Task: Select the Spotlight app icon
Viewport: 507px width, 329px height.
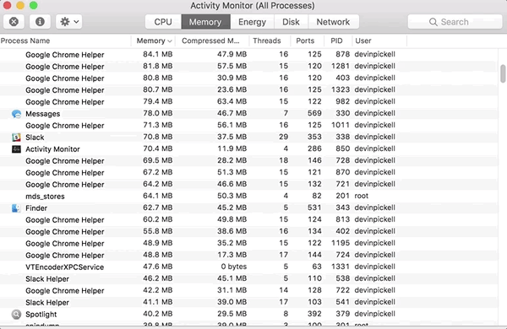Action: (17, 314)
